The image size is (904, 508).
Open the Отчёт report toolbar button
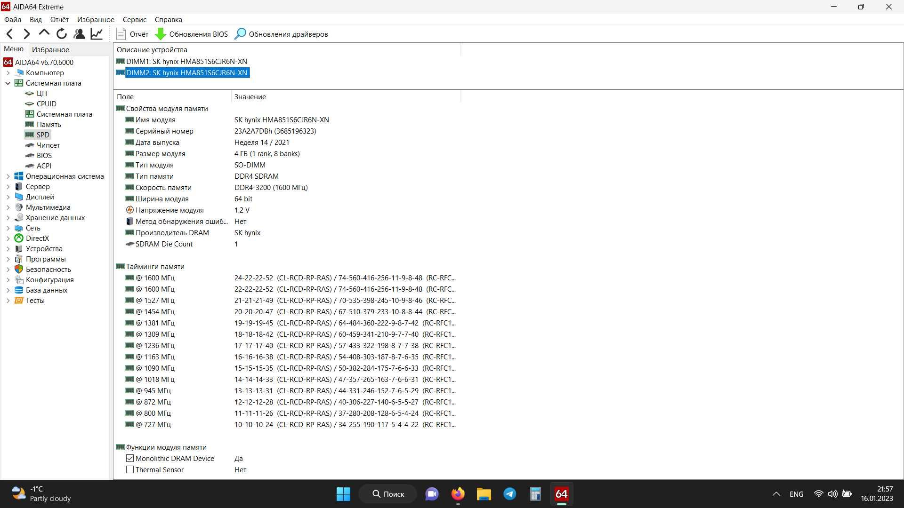(x=132, y=34)
